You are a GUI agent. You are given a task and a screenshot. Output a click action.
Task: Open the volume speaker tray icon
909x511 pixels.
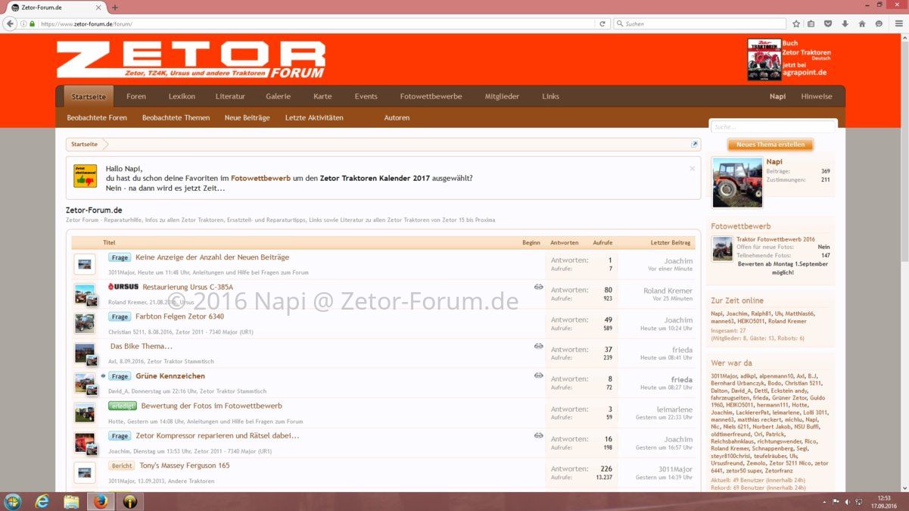tap(848, 501)
